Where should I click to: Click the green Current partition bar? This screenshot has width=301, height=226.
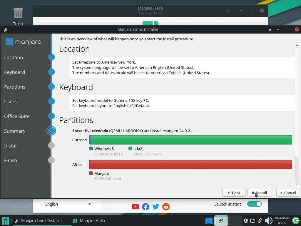[x=190, y=140]
